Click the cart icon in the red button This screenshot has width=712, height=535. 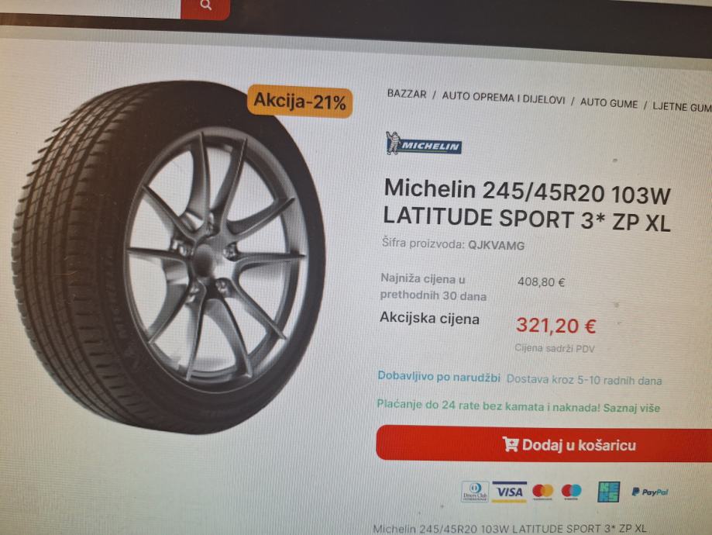[x=511, y=444]
